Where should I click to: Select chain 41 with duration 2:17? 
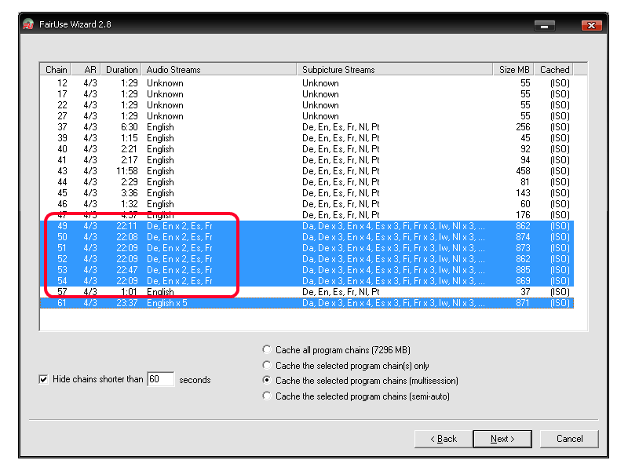click(x=307, y=160)
